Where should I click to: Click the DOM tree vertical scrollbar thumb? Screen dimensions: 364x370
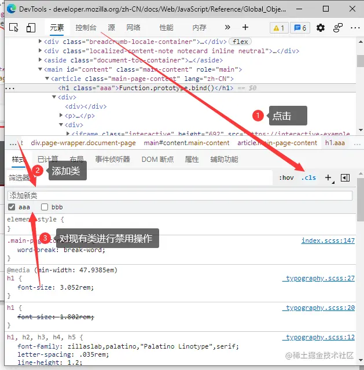(x=361, y=61)
